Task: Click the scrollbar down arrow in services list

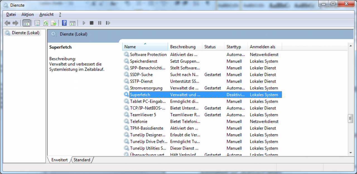Action: pos(351,153)
